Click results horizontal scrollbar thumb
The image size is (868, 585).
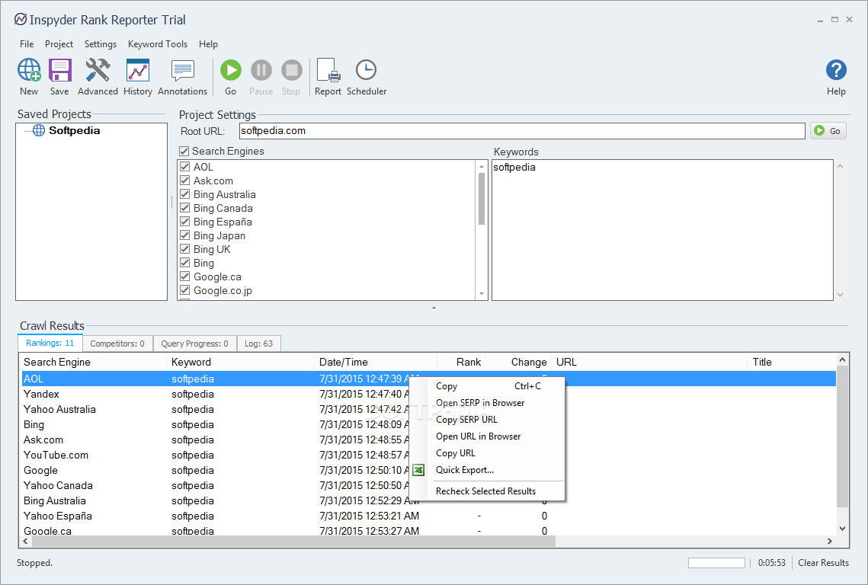click(293, 542)
